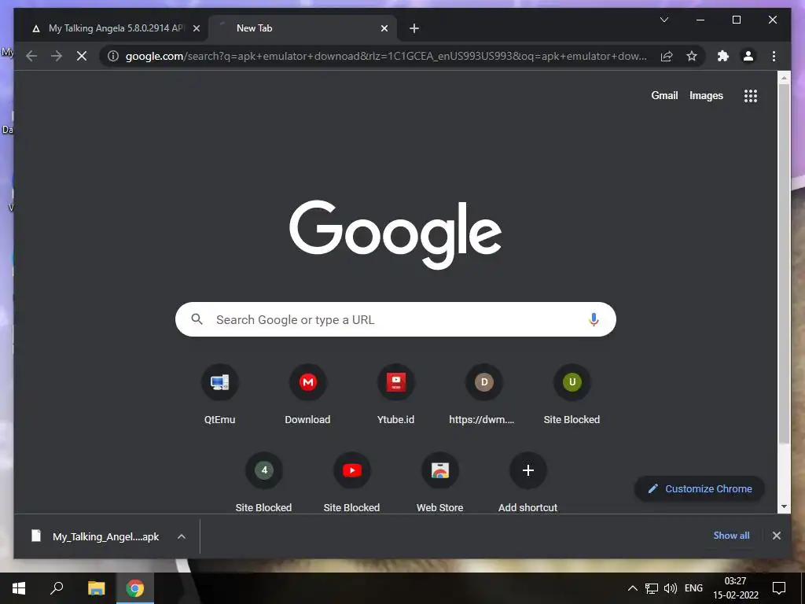The image size is (805, 604).
Task: Open the Web Store shortcut
Action: 440,482
